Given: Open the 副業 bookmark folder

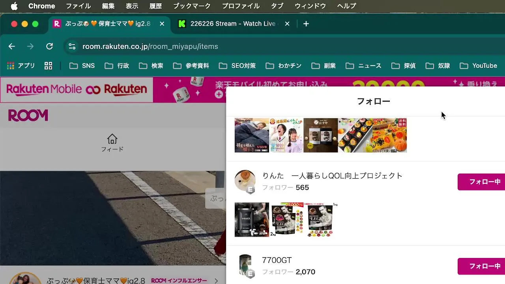Looking at the screenshot, I should pyautogui.click(x=324, y=66).
